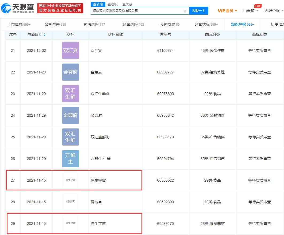Sort by 申请日期 using the arrow icon

44,34
